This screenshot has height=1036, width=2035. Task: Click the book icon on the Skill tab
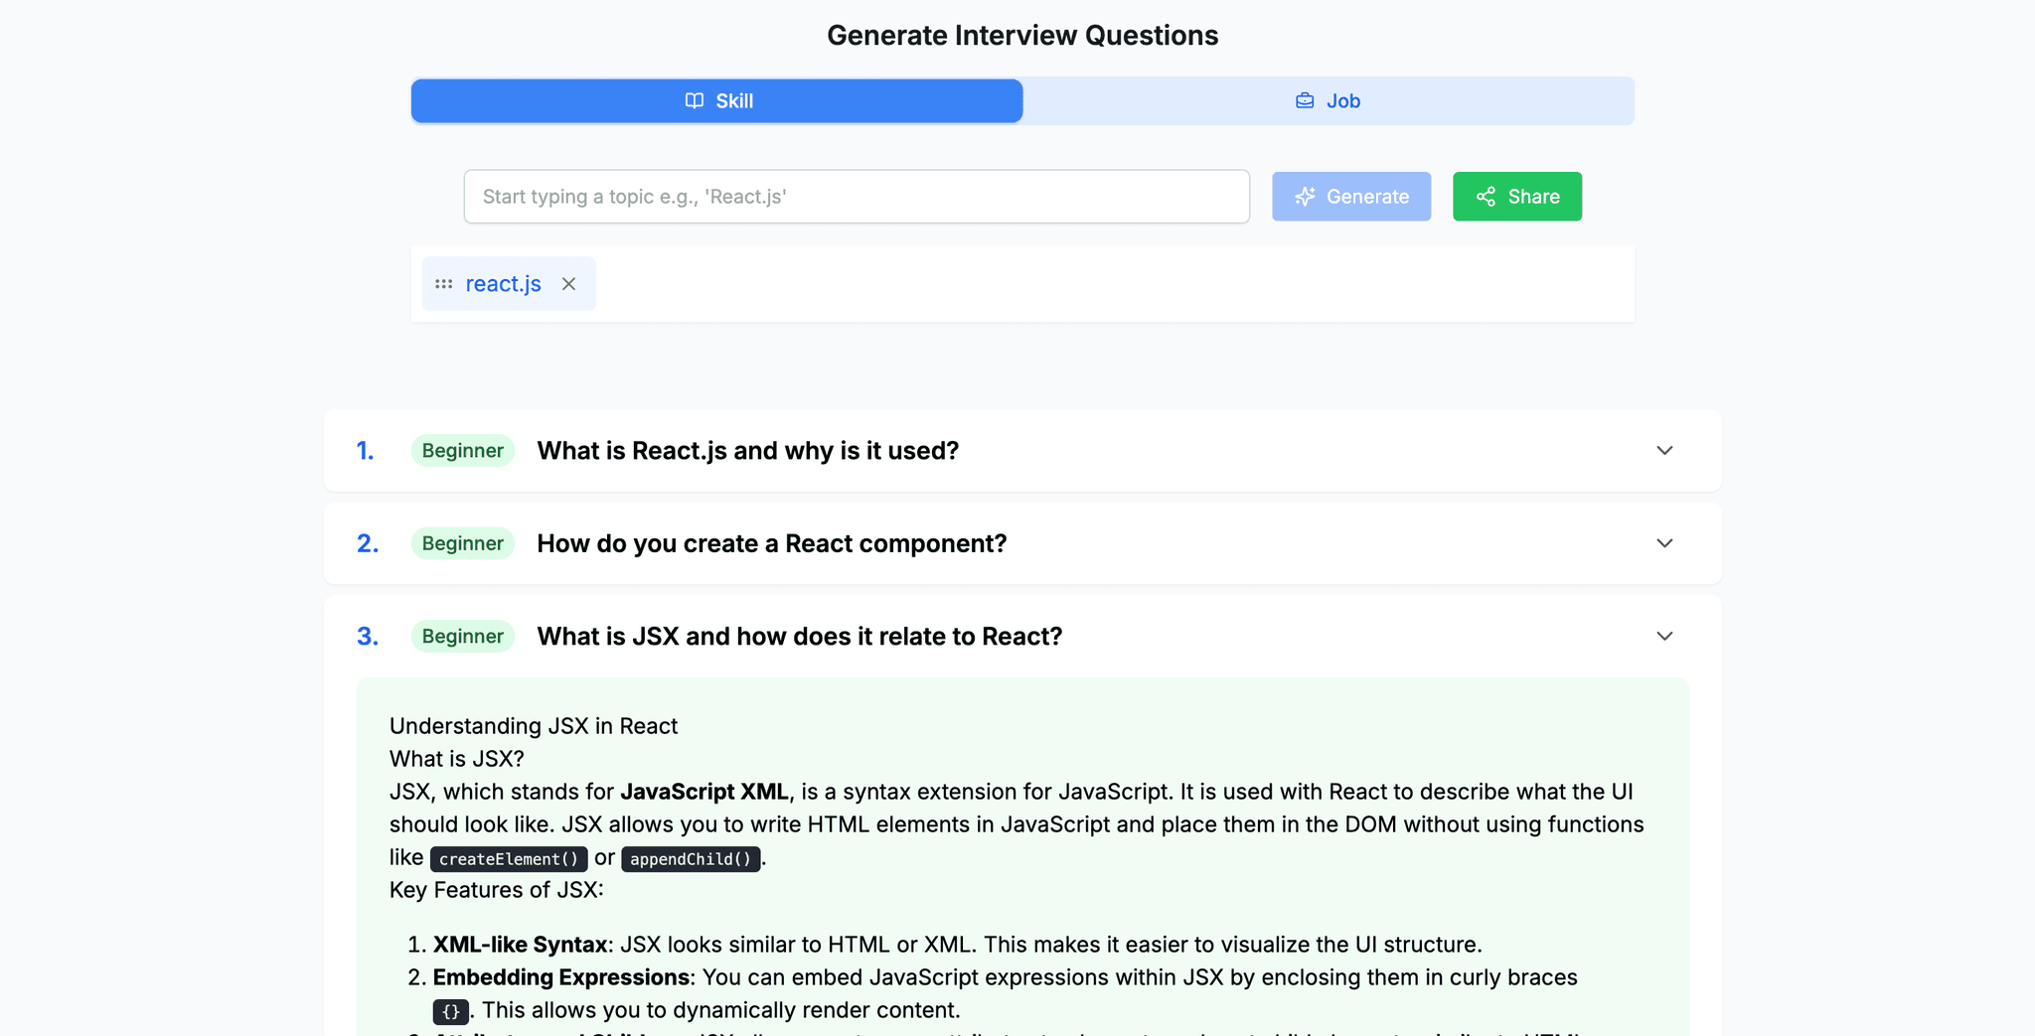tap(693, 100)
